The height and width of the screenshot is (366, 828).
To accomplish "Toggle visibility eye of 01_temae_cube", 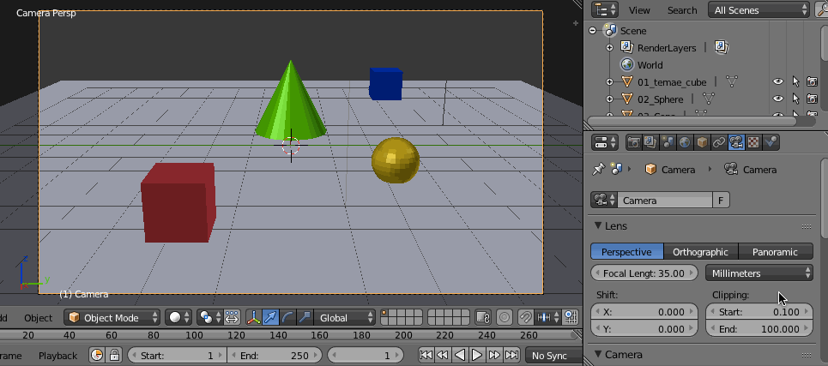I will tap(778, 81).
